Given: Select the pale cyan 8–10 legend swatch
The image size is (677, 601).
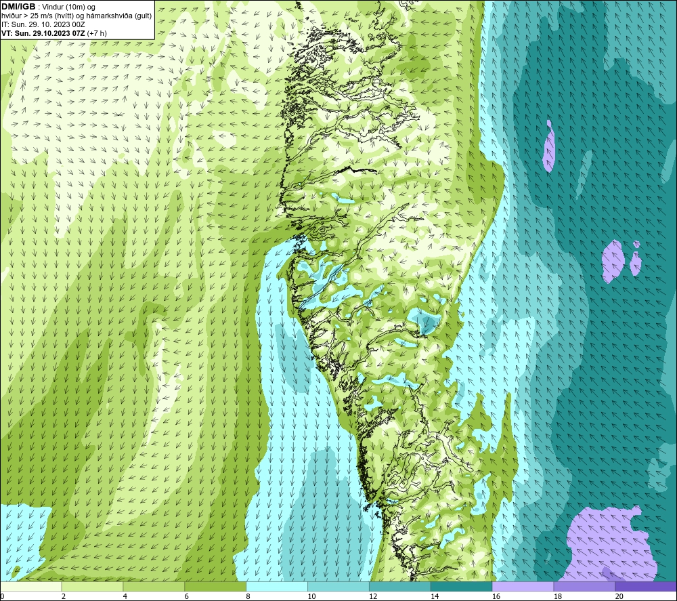Looking at the screenshot, I should (x=277, y=586).
